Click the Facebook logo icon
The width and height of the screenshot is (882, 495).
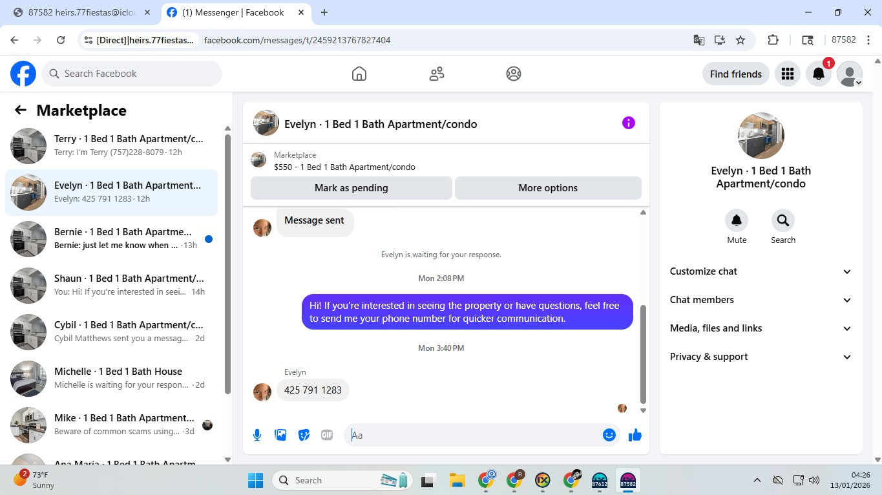click(x=23, y=74)
